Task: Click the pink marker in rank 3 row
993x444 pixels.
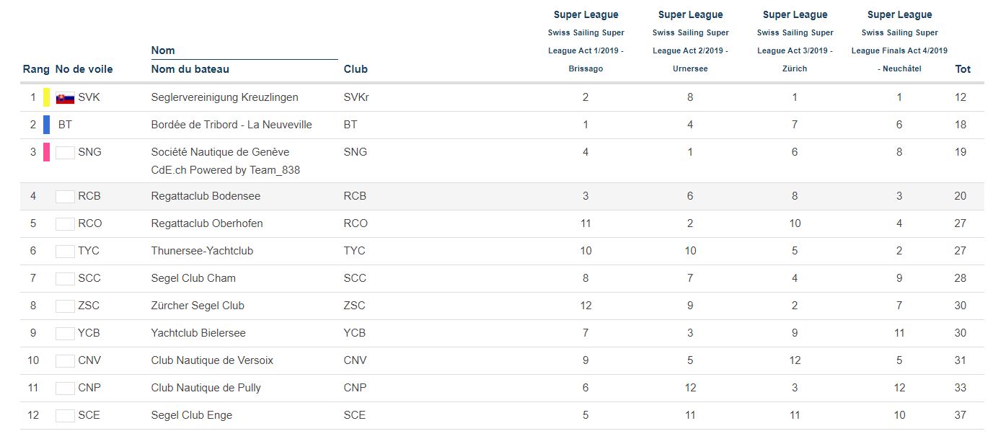Action: (47, 152)
